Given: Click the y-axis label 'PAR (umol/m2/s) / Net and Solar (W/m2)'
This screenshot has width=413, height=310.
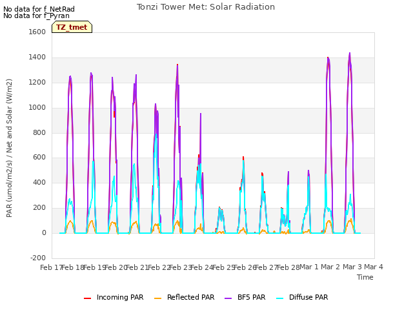Looking at the screenshot, I should point(9,148).
